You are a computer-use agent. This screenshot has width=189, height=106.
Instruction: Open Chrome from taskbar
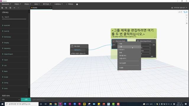(56, 104)
